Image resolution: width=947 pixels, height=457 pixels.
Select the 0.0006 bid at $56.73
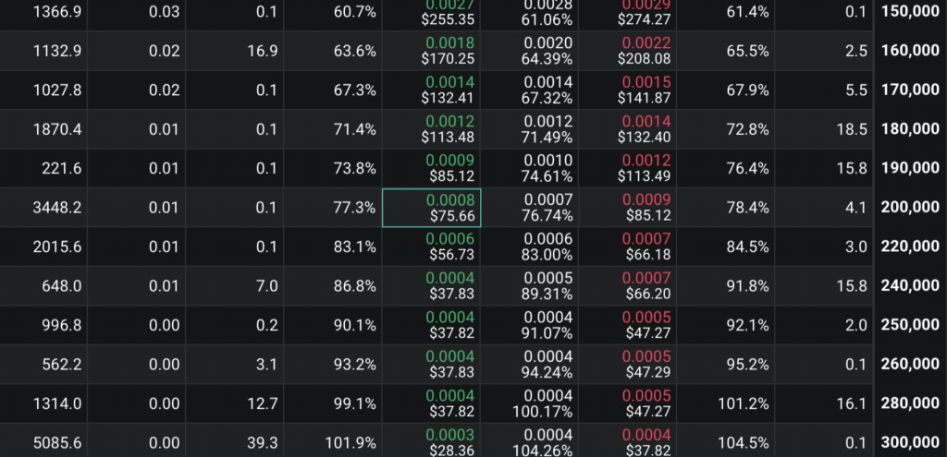click(431, 247)
